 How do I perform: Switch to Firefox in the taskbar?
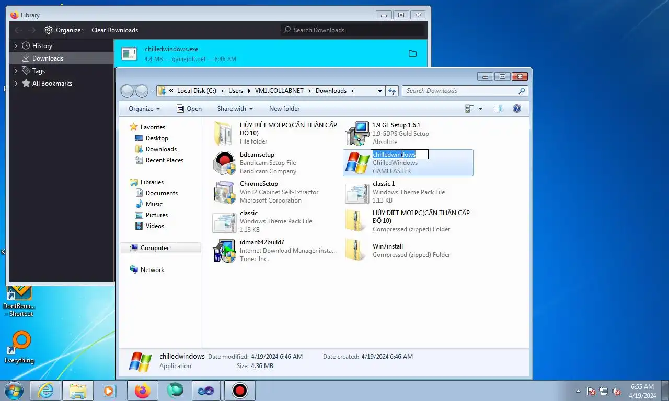click(142, 391)
